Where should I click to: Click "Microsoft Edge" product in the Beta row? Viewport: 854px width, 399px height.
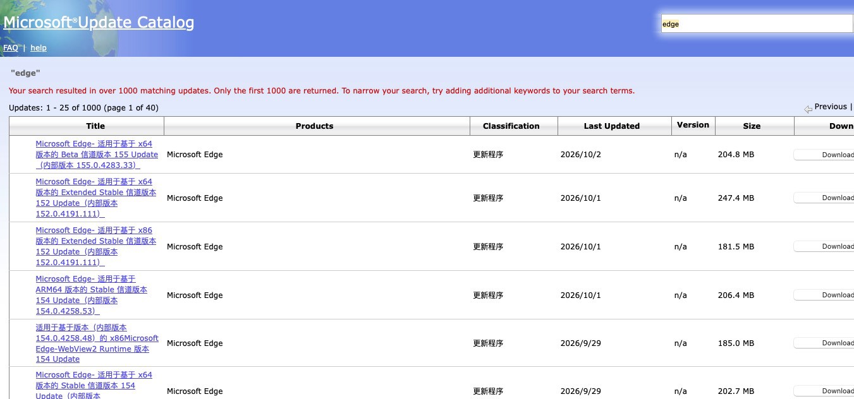[195, 155]
